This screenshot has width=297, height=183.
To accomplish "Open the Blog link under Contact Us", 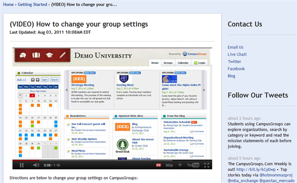I will (232, 76).
